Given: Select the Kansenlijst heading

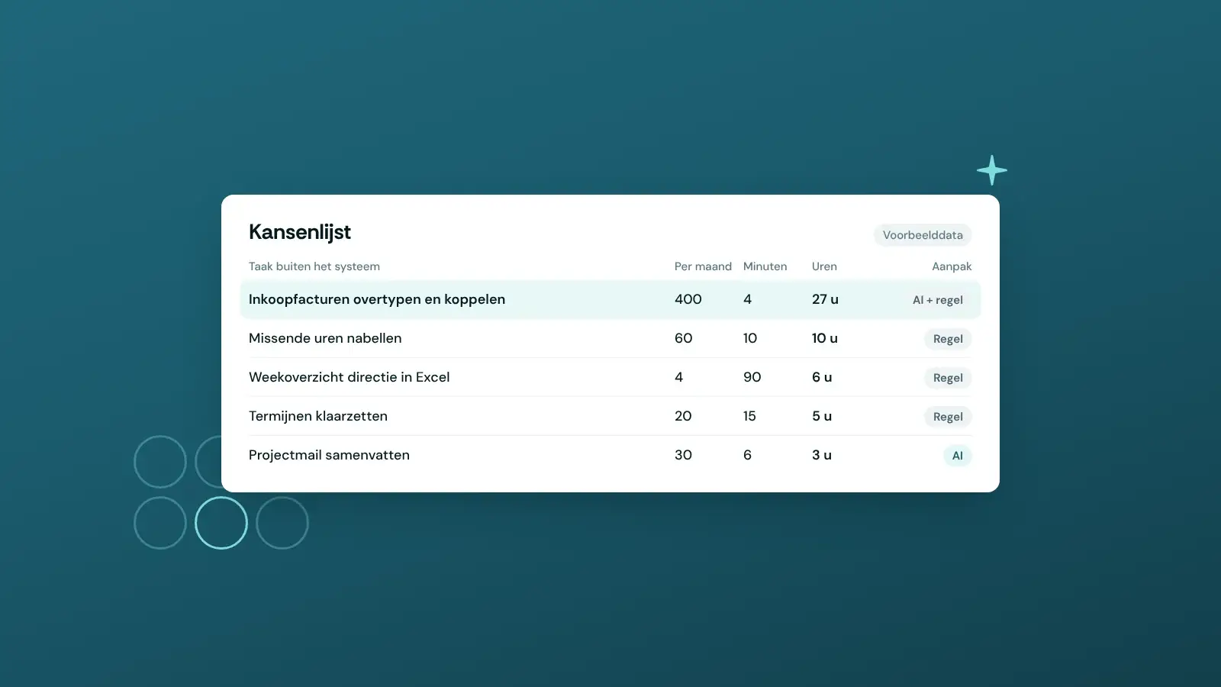Looking at the screenshot, I should click(300, 232).
